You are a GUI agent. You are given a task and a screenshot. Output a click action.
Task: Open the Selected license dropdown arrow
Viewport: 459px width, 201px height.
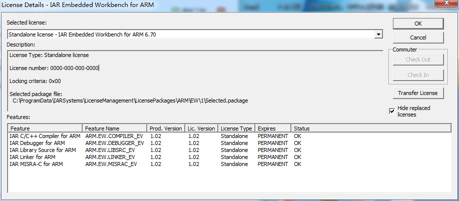coord(378,34)
